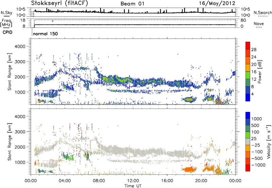Viewport: 272px width, 188px height.
Task: Click the '16:00' time axis tick label
Action: click(167, 181)
